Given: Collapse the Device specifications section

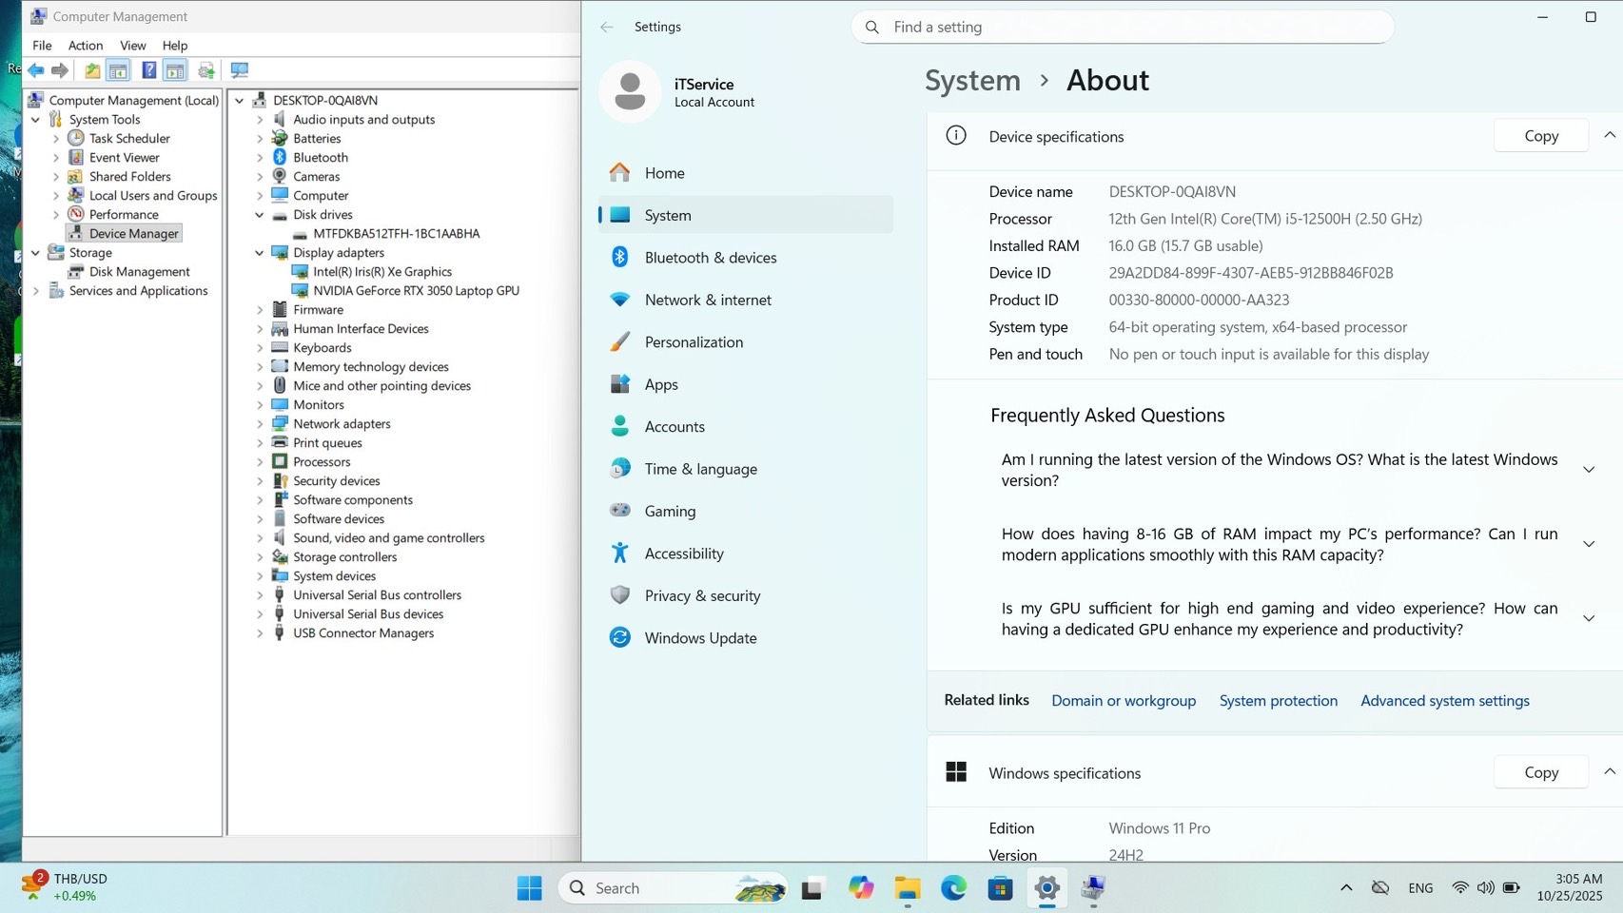Looking at the screenshot, I should click(x=1609, y=136).
